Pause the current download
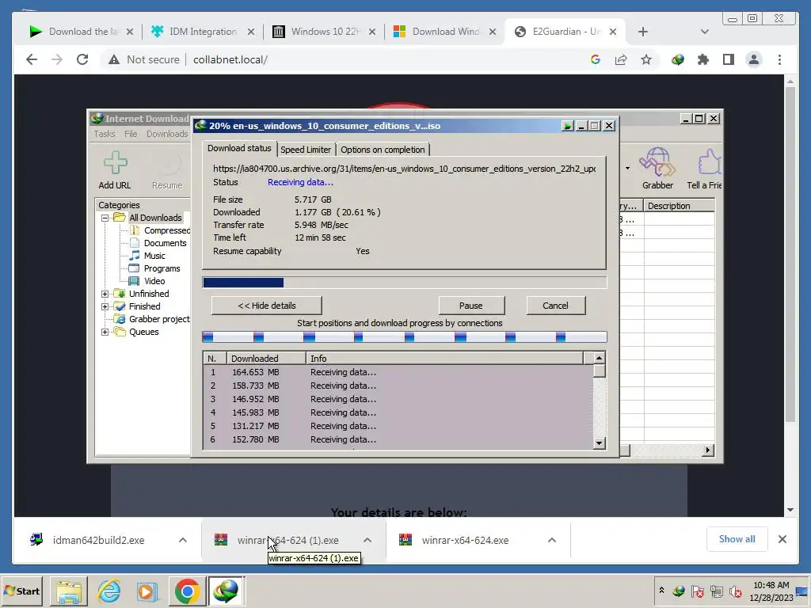Viewport: 811px width, 608px height. point(471,306)
